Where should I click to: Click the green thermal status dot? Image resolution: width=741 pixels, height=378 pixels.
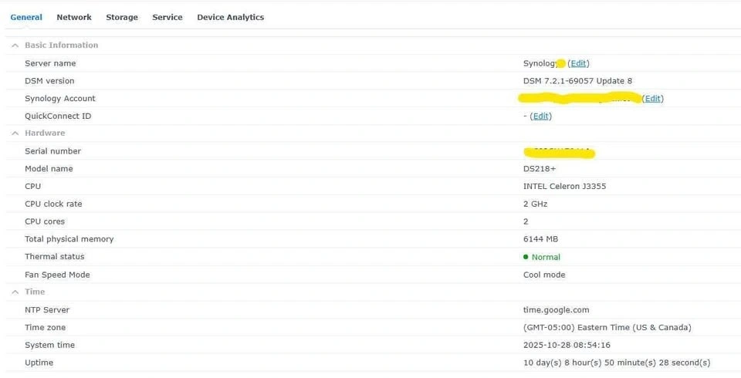point(526,257)
